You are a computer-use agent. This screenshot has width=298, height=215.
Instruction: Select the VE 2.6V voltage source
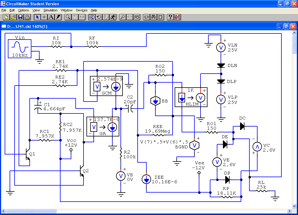(x=217, y=162)
